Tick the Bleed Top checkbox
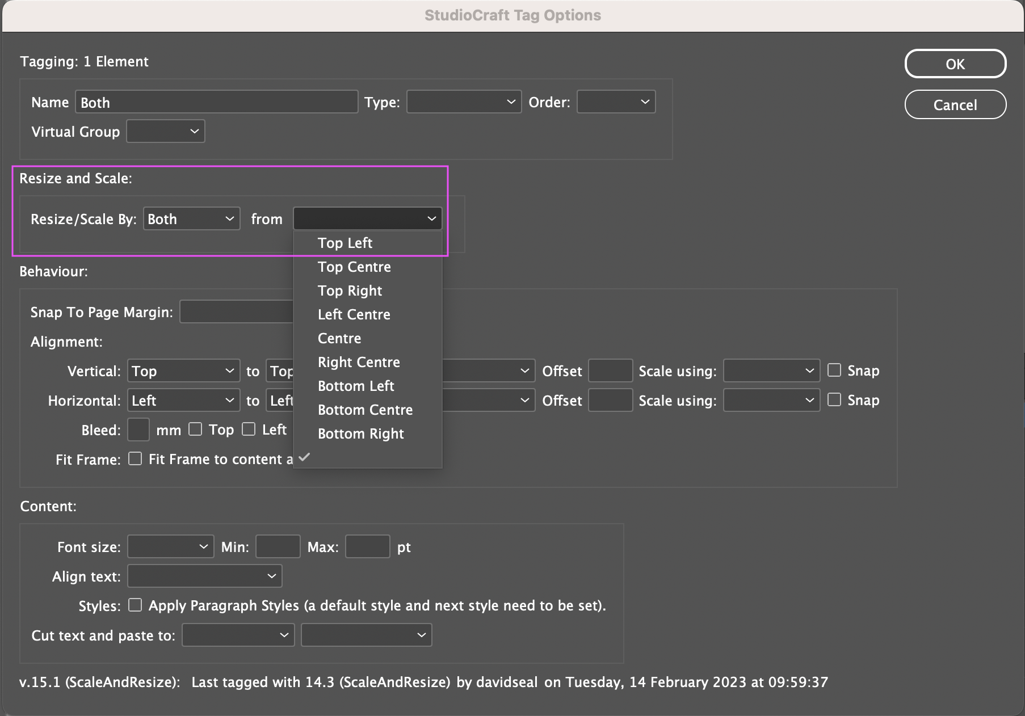Viewport: 1025px width, 716px height. click(195, 429)
